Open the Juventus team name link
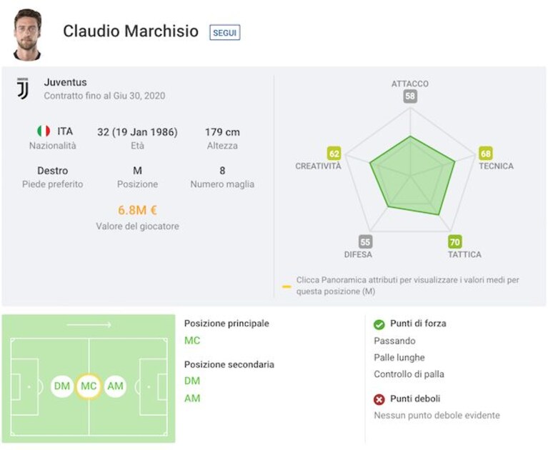This screenshot has height=450, width=548. pos(65,82)
